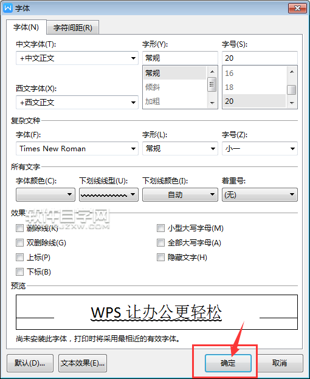Open the 字号(Z) dropdown showing 小一
Image resolution: width=310 pixels, height=379 pixels.
260,148
